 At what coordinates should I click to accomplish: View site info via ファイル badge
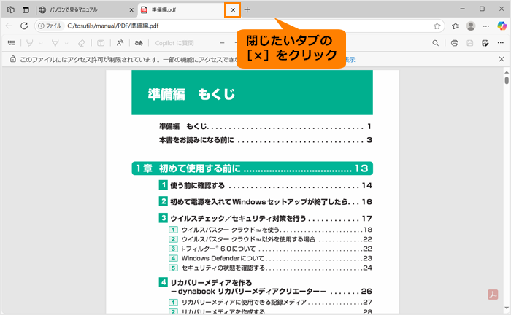point(50,26)
